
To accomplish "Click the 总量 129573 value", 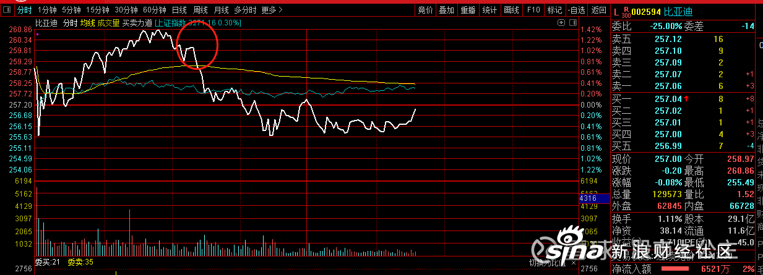I will point(666,195).
